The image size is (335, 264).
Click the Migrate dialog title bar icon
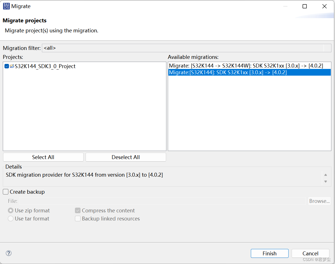click(x=6, y=6)
